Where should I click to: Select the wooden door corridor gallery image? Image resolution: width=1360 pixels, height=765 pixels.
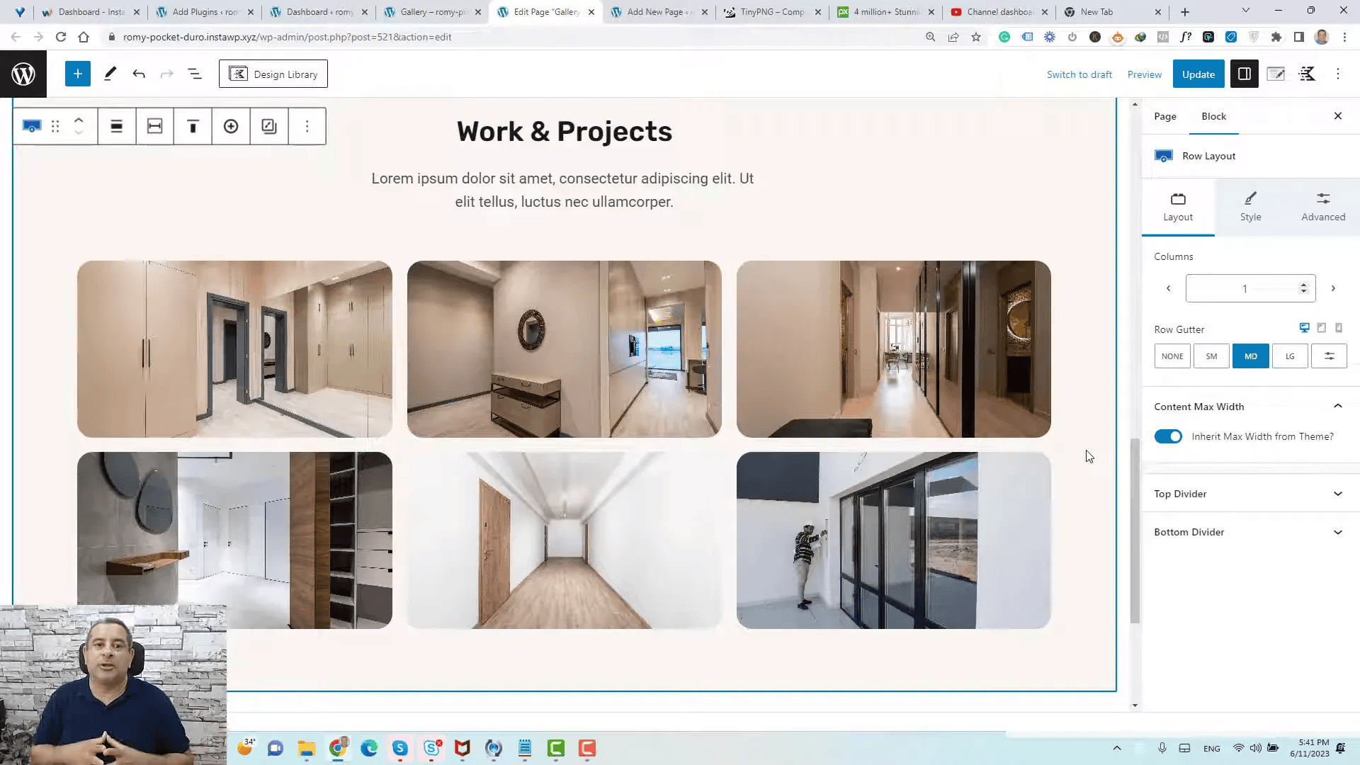click(x=565, y=540)
